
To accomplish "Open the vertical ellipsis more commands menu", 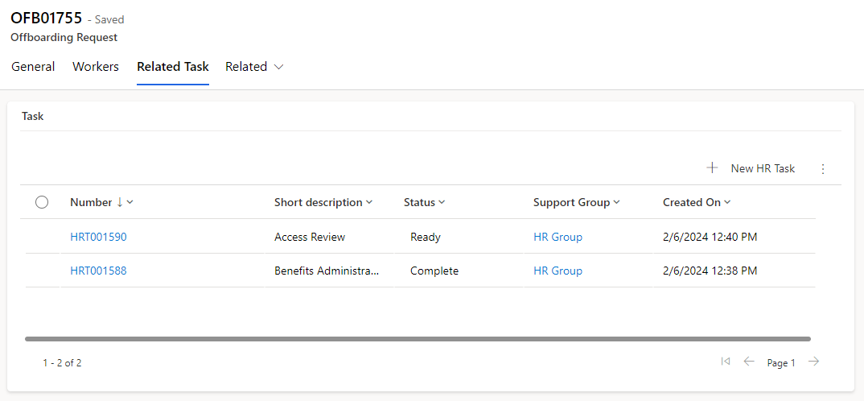I will click(822, 168).
